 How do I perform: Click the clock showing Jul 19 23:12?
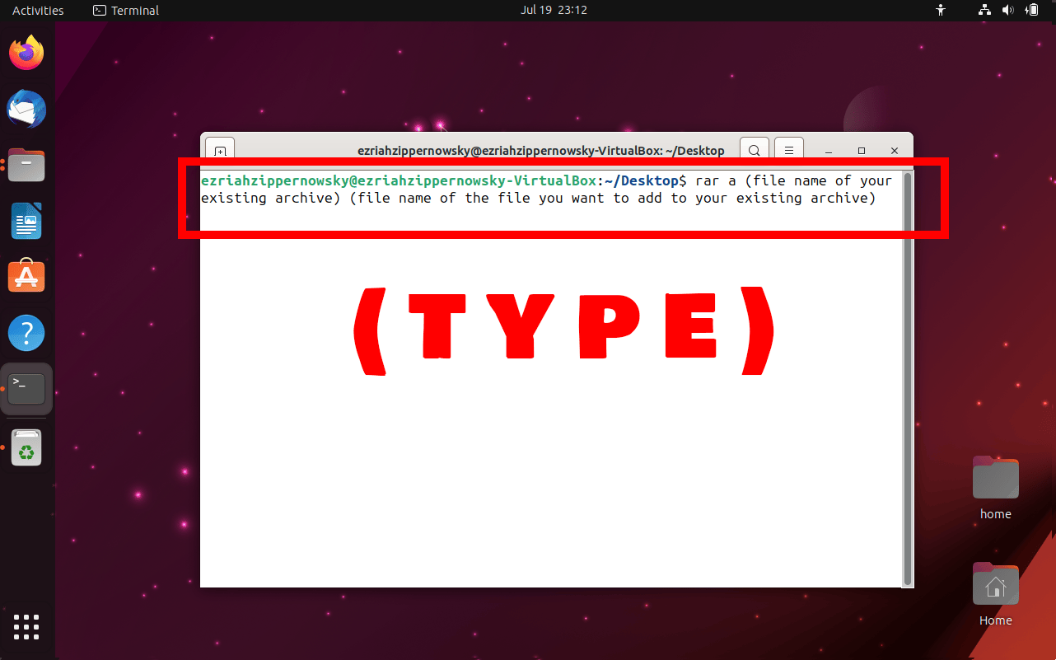[x=554, y=10]
